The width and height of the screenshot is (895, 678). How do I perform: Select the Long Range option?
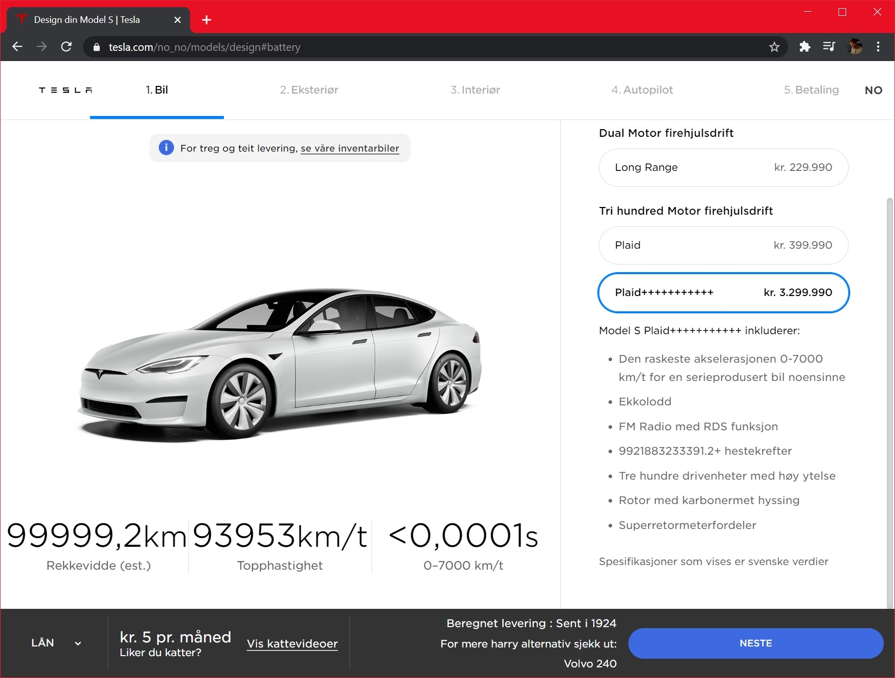(x=724, y=167)
